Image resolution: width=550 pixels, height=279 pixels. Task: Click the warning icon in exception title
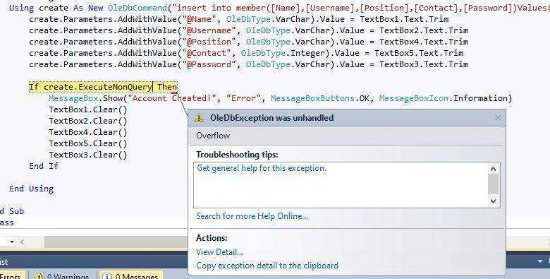(x=199, y=118)
